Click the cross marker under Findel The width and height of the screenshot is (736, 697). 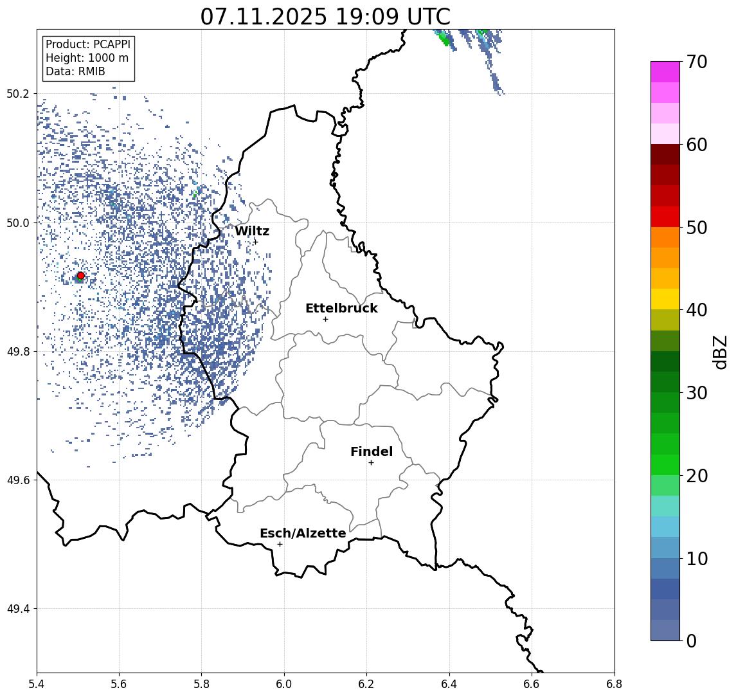point(371,463)
